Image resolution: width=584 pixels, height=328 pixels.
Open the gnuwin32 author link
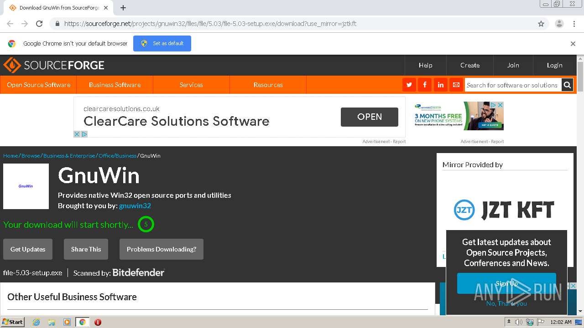coord(135,206)
